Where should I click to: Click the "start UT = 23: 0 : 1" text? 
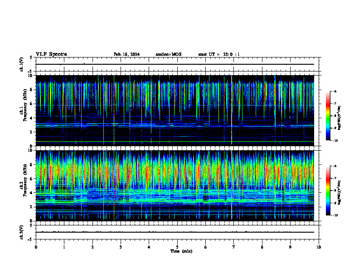coord(219,54)
